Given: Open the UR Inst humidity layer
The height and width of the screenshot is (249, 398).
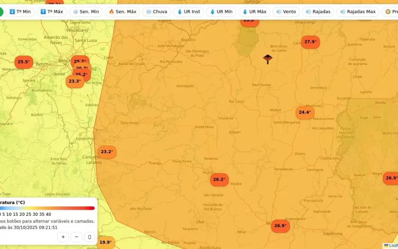Looking at the screenshot, I should [188, 12].
